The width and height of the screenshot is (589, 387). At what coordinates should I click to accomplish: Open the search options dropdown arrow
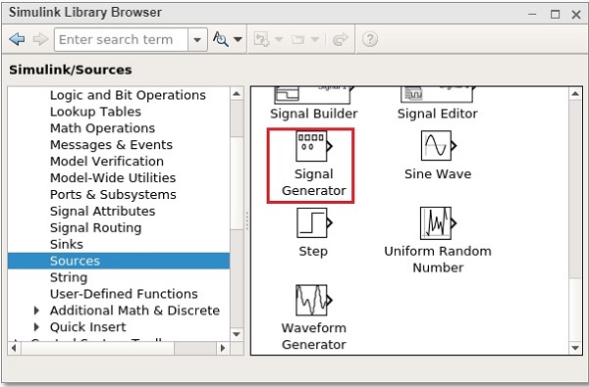238,39
